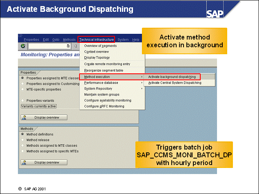
Task: Click the back arrow toolbar icon
Action: [76, 46]
